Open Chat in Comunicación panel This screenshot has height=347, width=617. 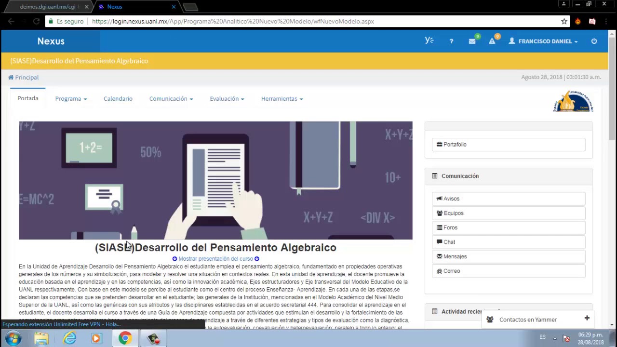(x=509, y=242)
